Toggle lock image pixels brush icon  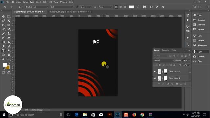[x=163, y=65]
